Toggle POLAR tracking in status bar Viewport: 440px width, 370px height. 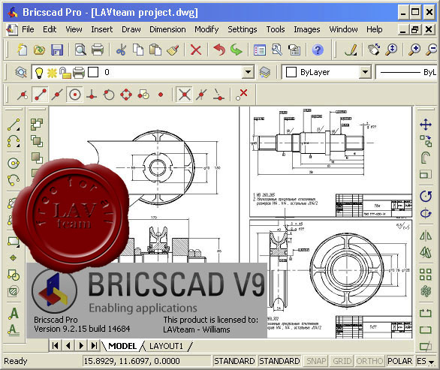pos(400,361)
